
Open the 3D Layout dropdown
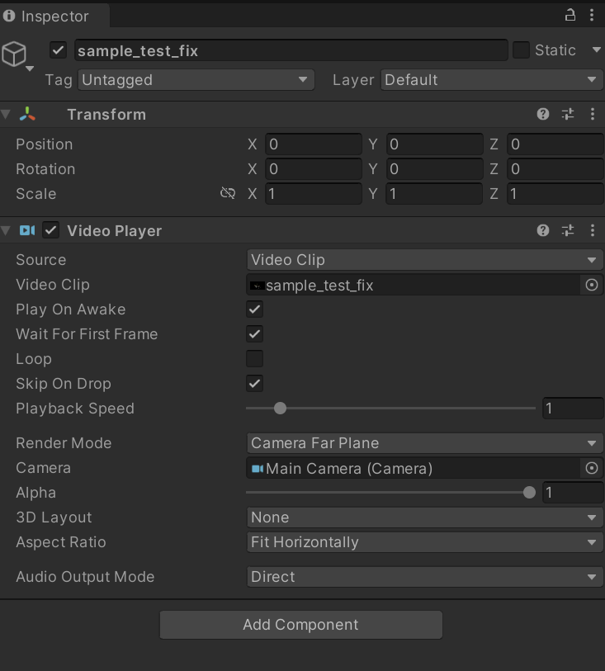click(x=424, y=517)
